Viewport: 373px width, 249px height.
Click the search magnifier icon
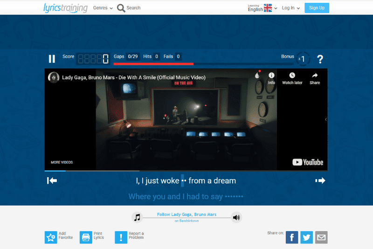tap(121, 8)
